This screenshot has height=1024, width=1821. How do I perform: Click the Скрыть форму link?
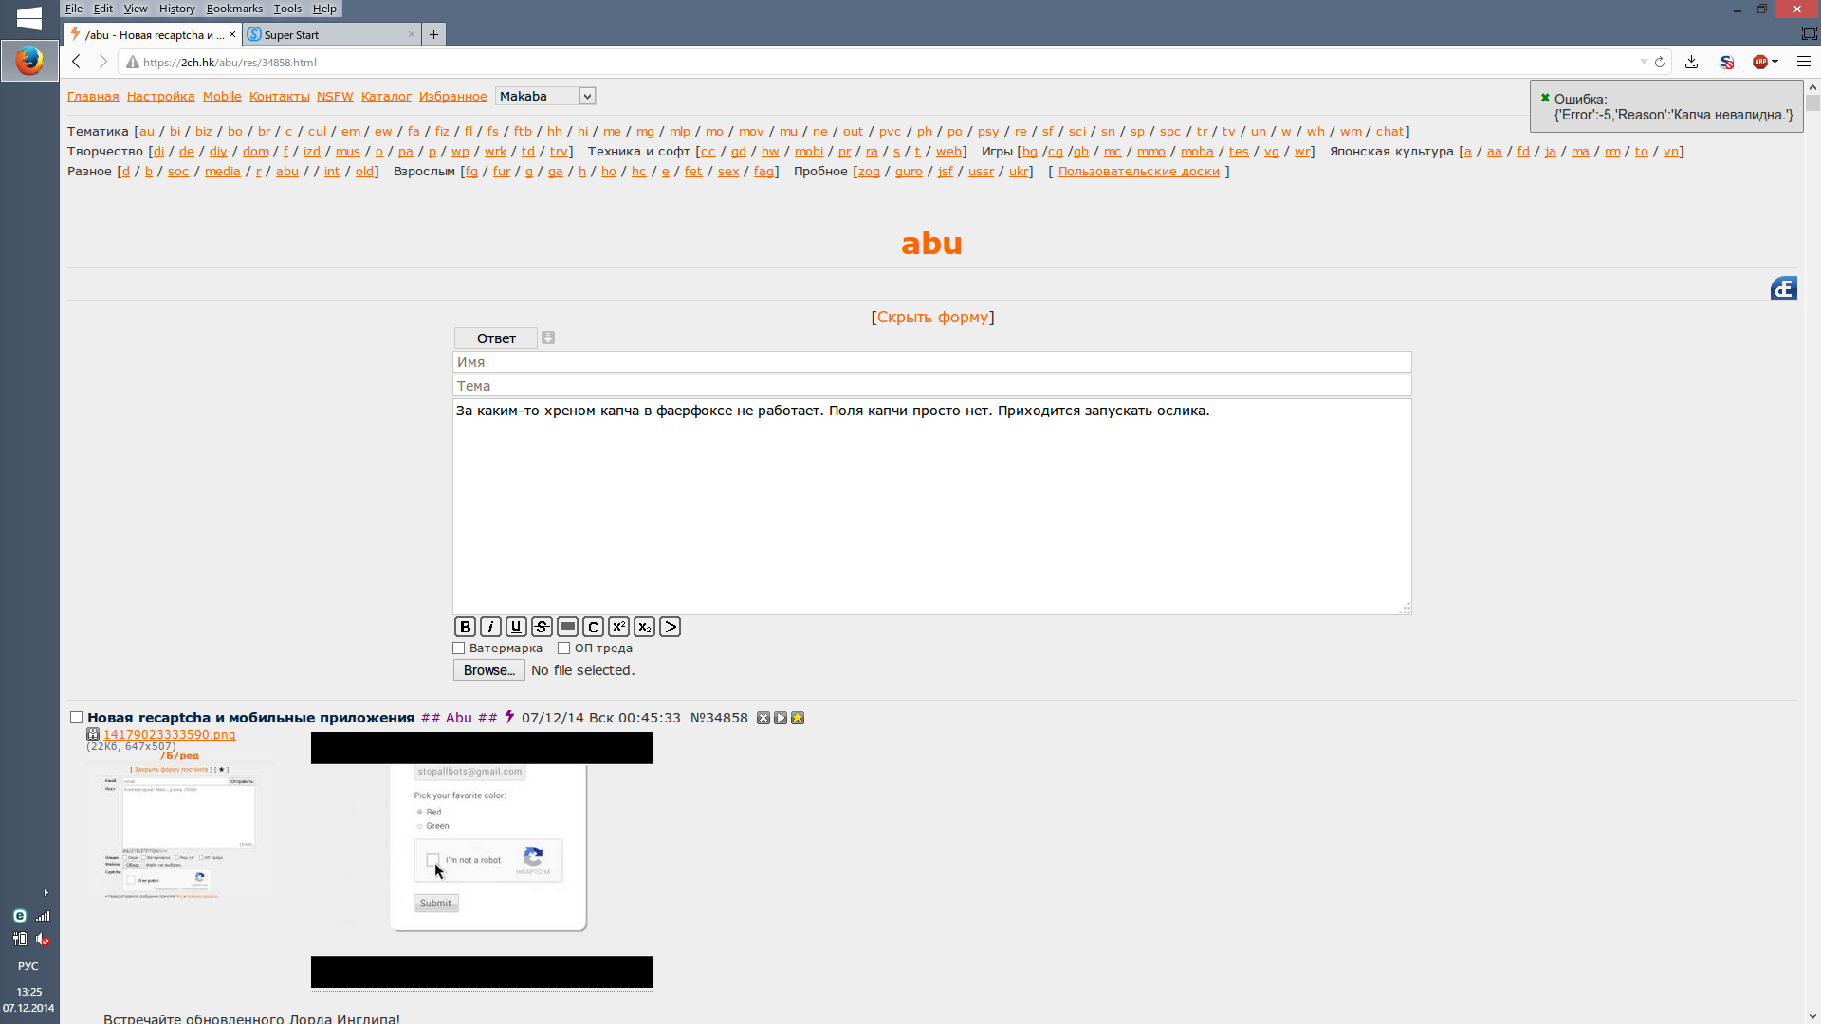[932, 317]
